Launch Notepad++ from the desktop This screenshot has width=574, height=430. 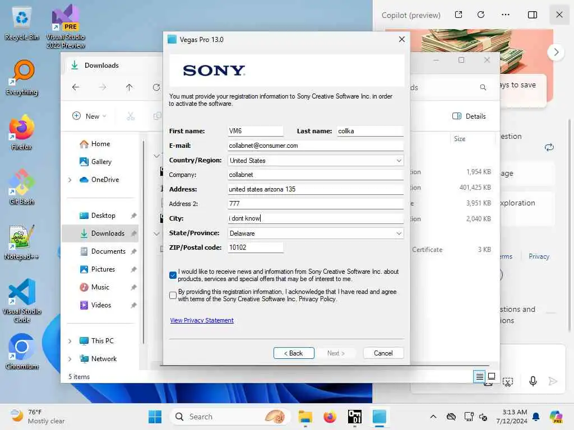click(x=22, y=242)
